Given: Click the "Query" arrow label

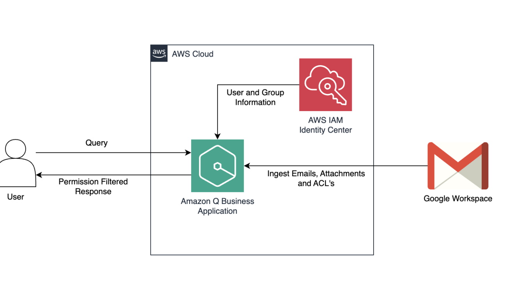Looking at the screenshot, I should 96,143.
